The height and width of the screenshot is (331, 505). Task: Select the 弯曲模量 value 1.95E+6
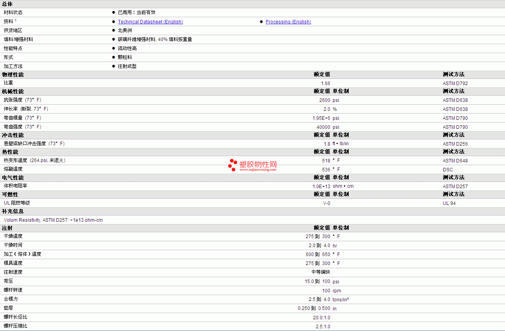click(321, 118)
